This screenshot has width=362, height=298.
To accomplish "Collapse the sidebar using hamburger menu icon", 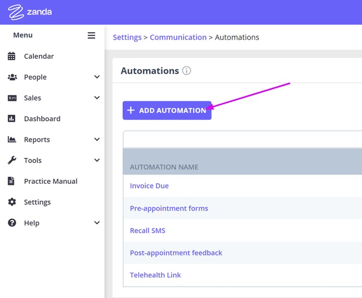I will 91,36.
